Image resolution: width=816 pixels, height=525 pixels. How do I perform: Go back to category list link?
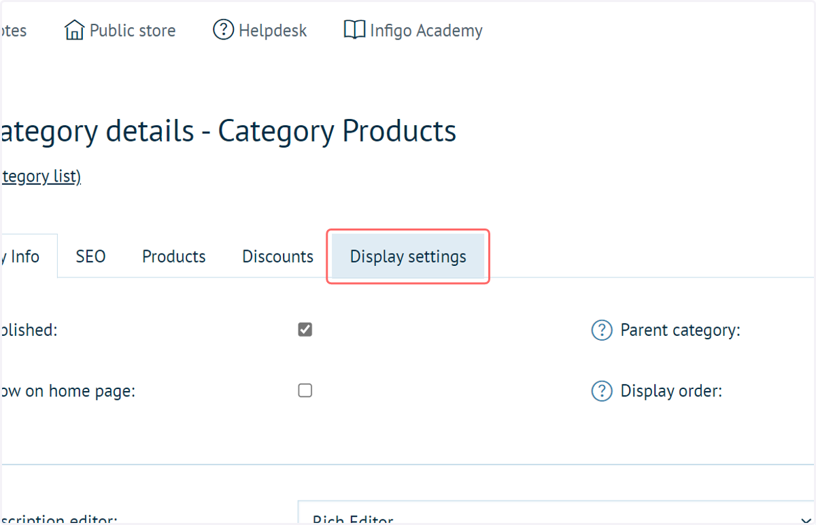(x=40, y=177)
